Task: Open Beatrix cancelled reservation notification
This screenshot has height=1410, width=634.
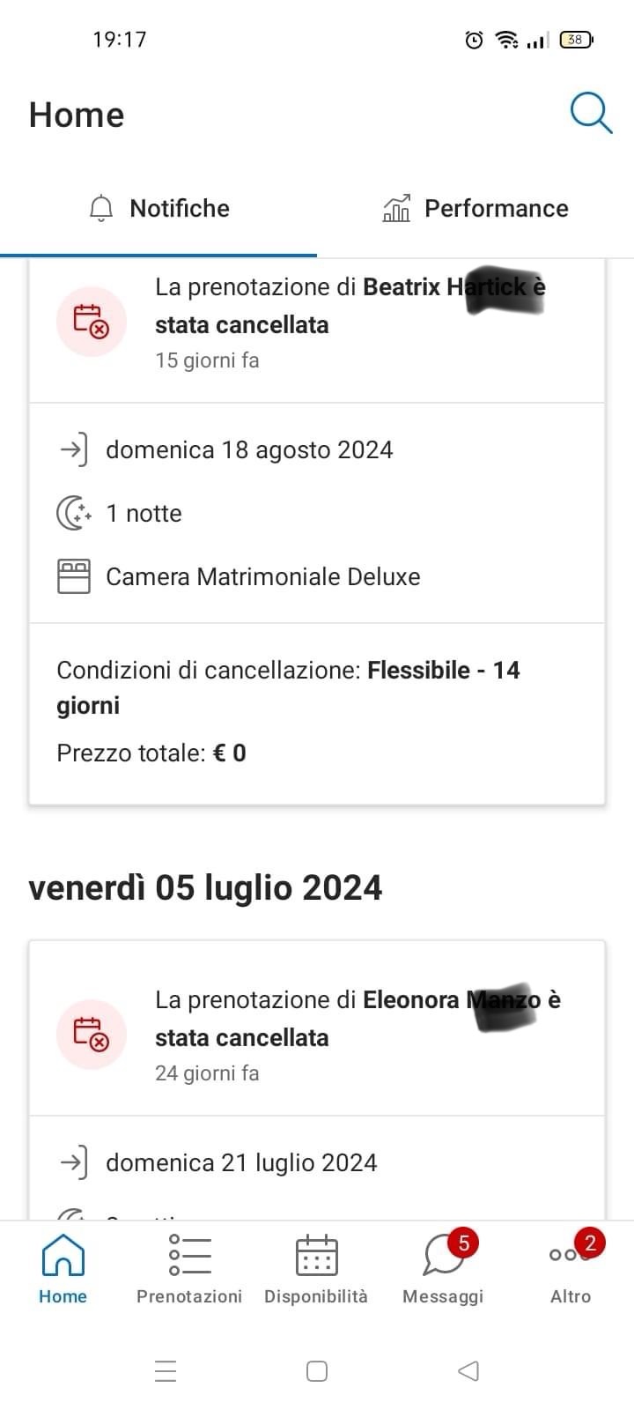Action: pos(349,306)
